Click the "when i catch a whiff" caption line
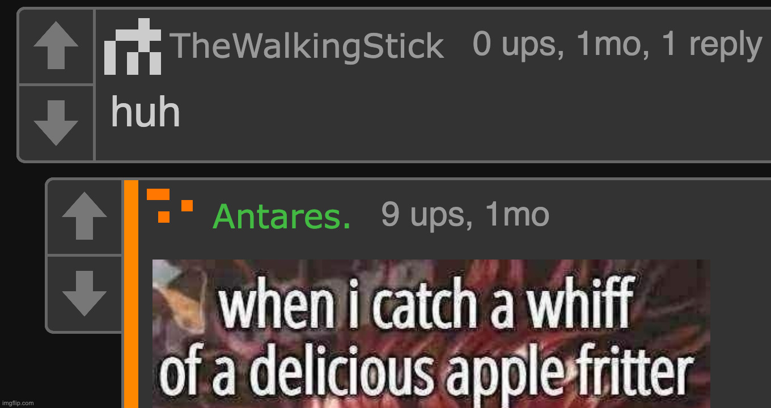 pos(425,305)
